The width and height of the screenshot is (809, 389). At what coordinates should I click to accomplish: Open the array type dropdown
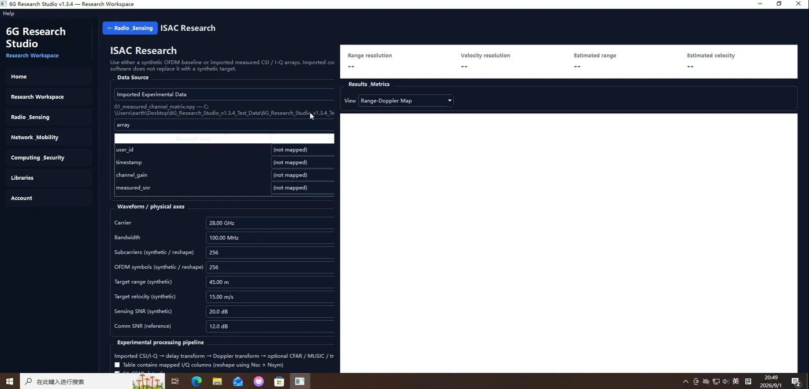(224, 125)
